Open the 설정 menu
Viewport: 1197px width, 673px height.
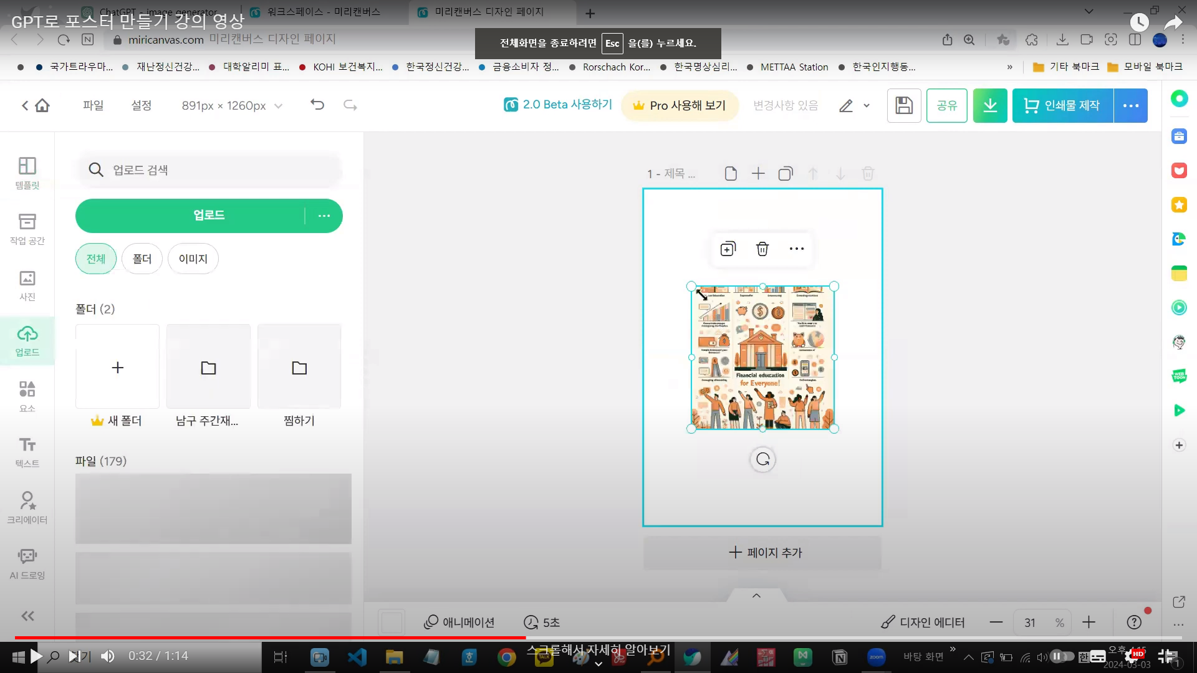[141, 105]
